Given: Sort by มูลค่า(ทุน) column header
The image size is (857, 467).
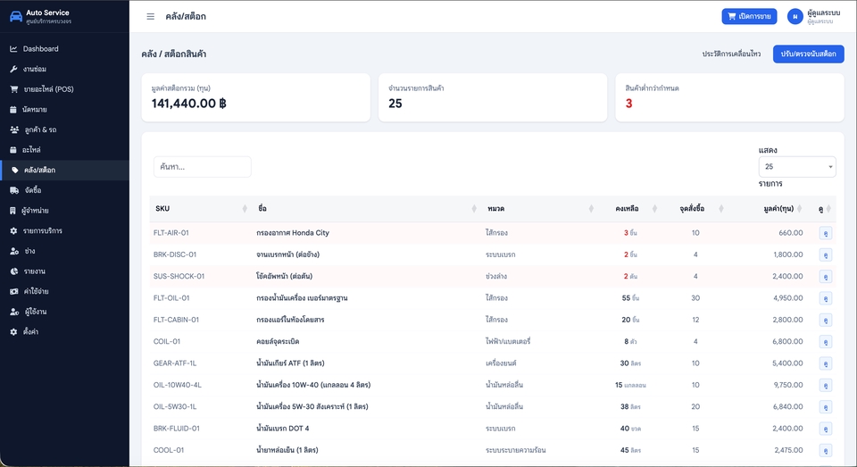Looking at the screenshot, I should (x=778, y=208).
